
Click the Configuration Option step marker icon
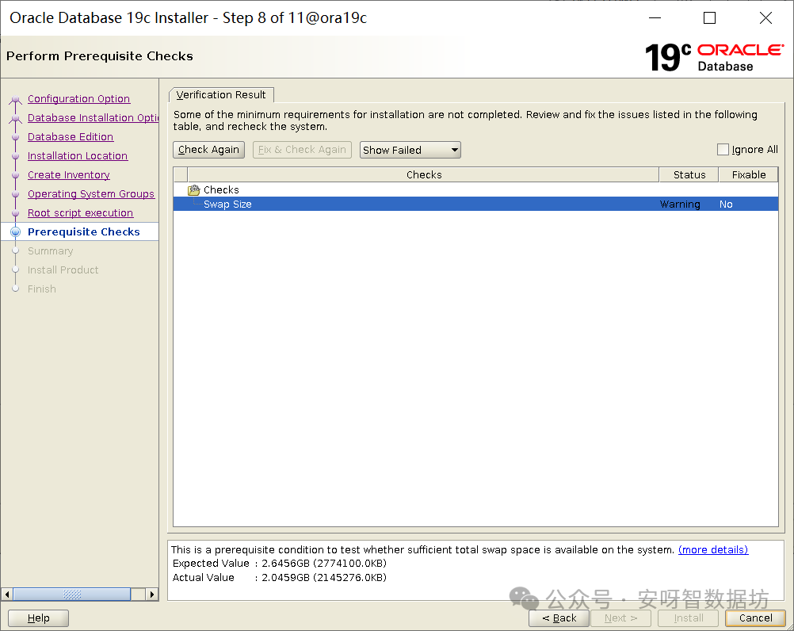(x=16, y=99)
